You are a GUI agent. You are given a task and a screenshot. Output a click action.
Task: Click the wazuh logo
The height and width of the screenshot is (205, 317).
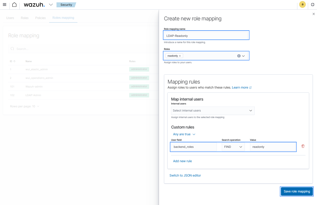point(34,5)
